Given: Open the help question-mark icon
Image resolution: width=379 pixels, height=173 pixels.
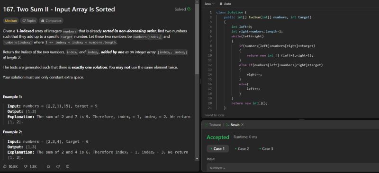Looking at the screenshot, I should (68, 166).
